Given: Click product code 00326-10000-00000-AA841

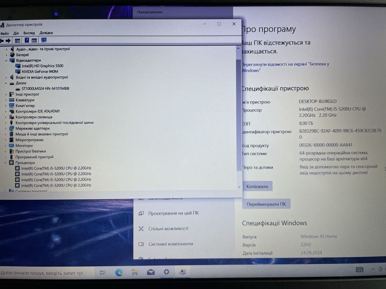Looking at the screenshot, I should tap(326, 145).
